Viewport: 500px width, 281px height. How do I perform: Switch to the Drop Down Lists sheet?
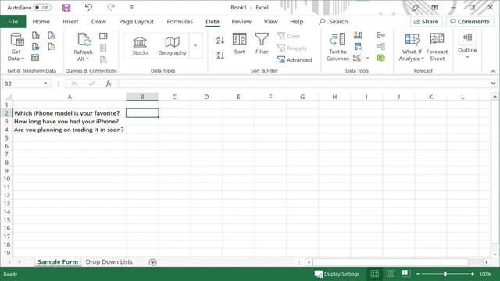coord(109,262)
